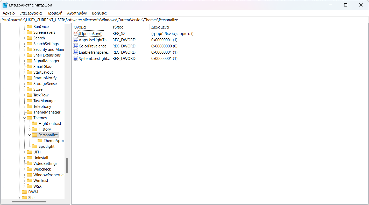Expand the Screensavers key
The height and width of the screenshot is (205, 369).
[x=24, y=32]
